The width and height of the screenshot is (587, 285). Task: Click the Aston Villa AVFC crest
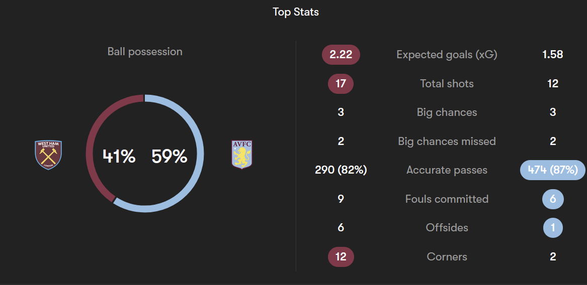click(242, 155)
